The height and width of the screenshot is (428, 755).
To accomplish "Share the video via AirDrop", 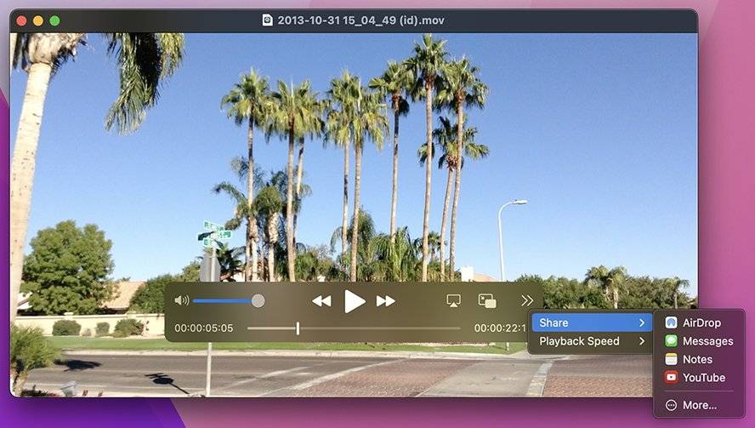I will (x=699, y=322).
